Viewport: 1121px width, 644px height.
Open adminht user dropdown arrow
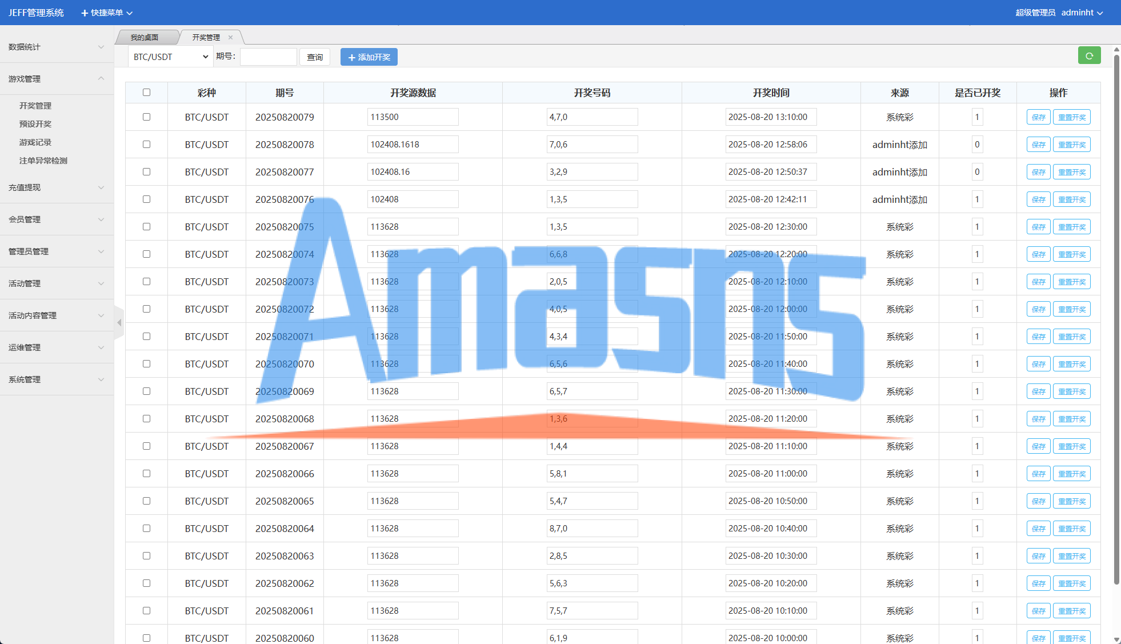tap(1100, 13)
